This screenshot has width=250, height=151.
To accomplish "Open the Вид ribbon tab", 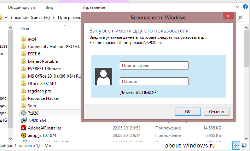I will point(49,7).
